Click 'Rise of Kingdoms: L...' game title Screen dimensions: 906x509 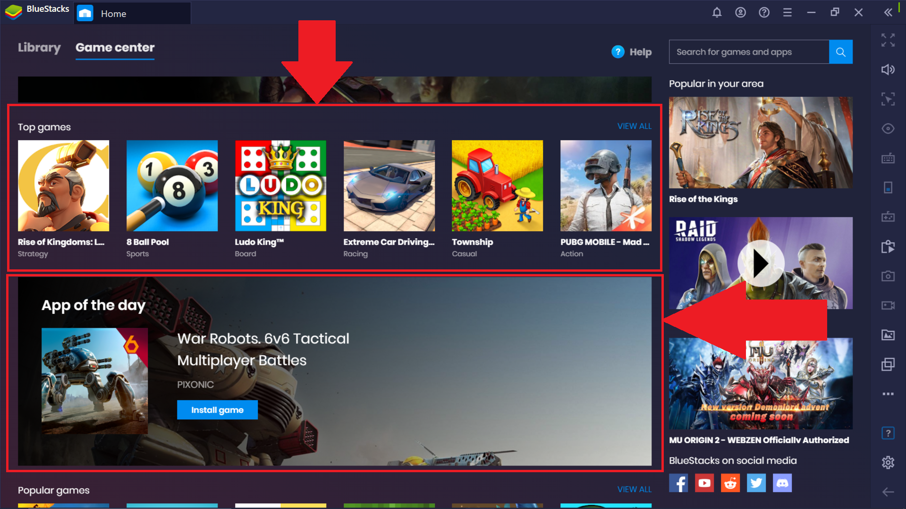pos(61,242)
